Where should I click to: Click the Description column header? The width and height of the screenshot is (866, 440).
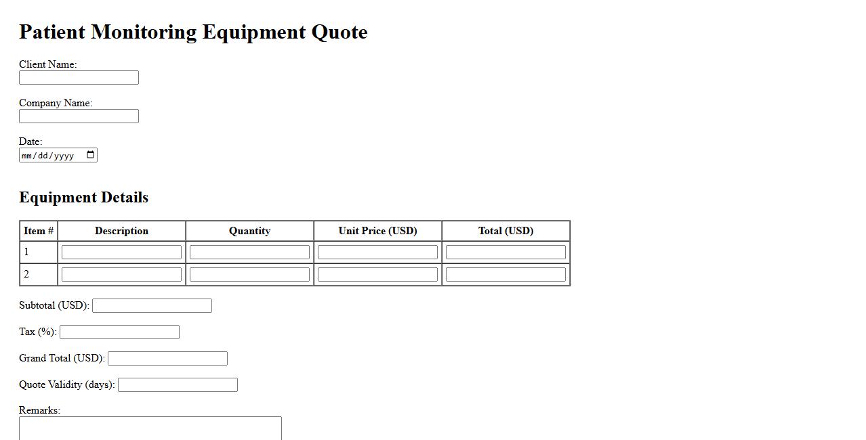tap(121, 231)
